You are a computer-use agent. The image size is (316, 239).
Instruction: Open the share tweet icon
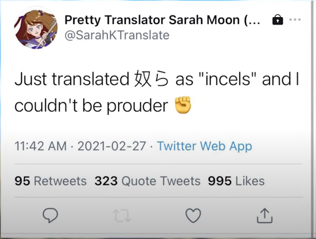pyautogui.click(x=265, y=215)
